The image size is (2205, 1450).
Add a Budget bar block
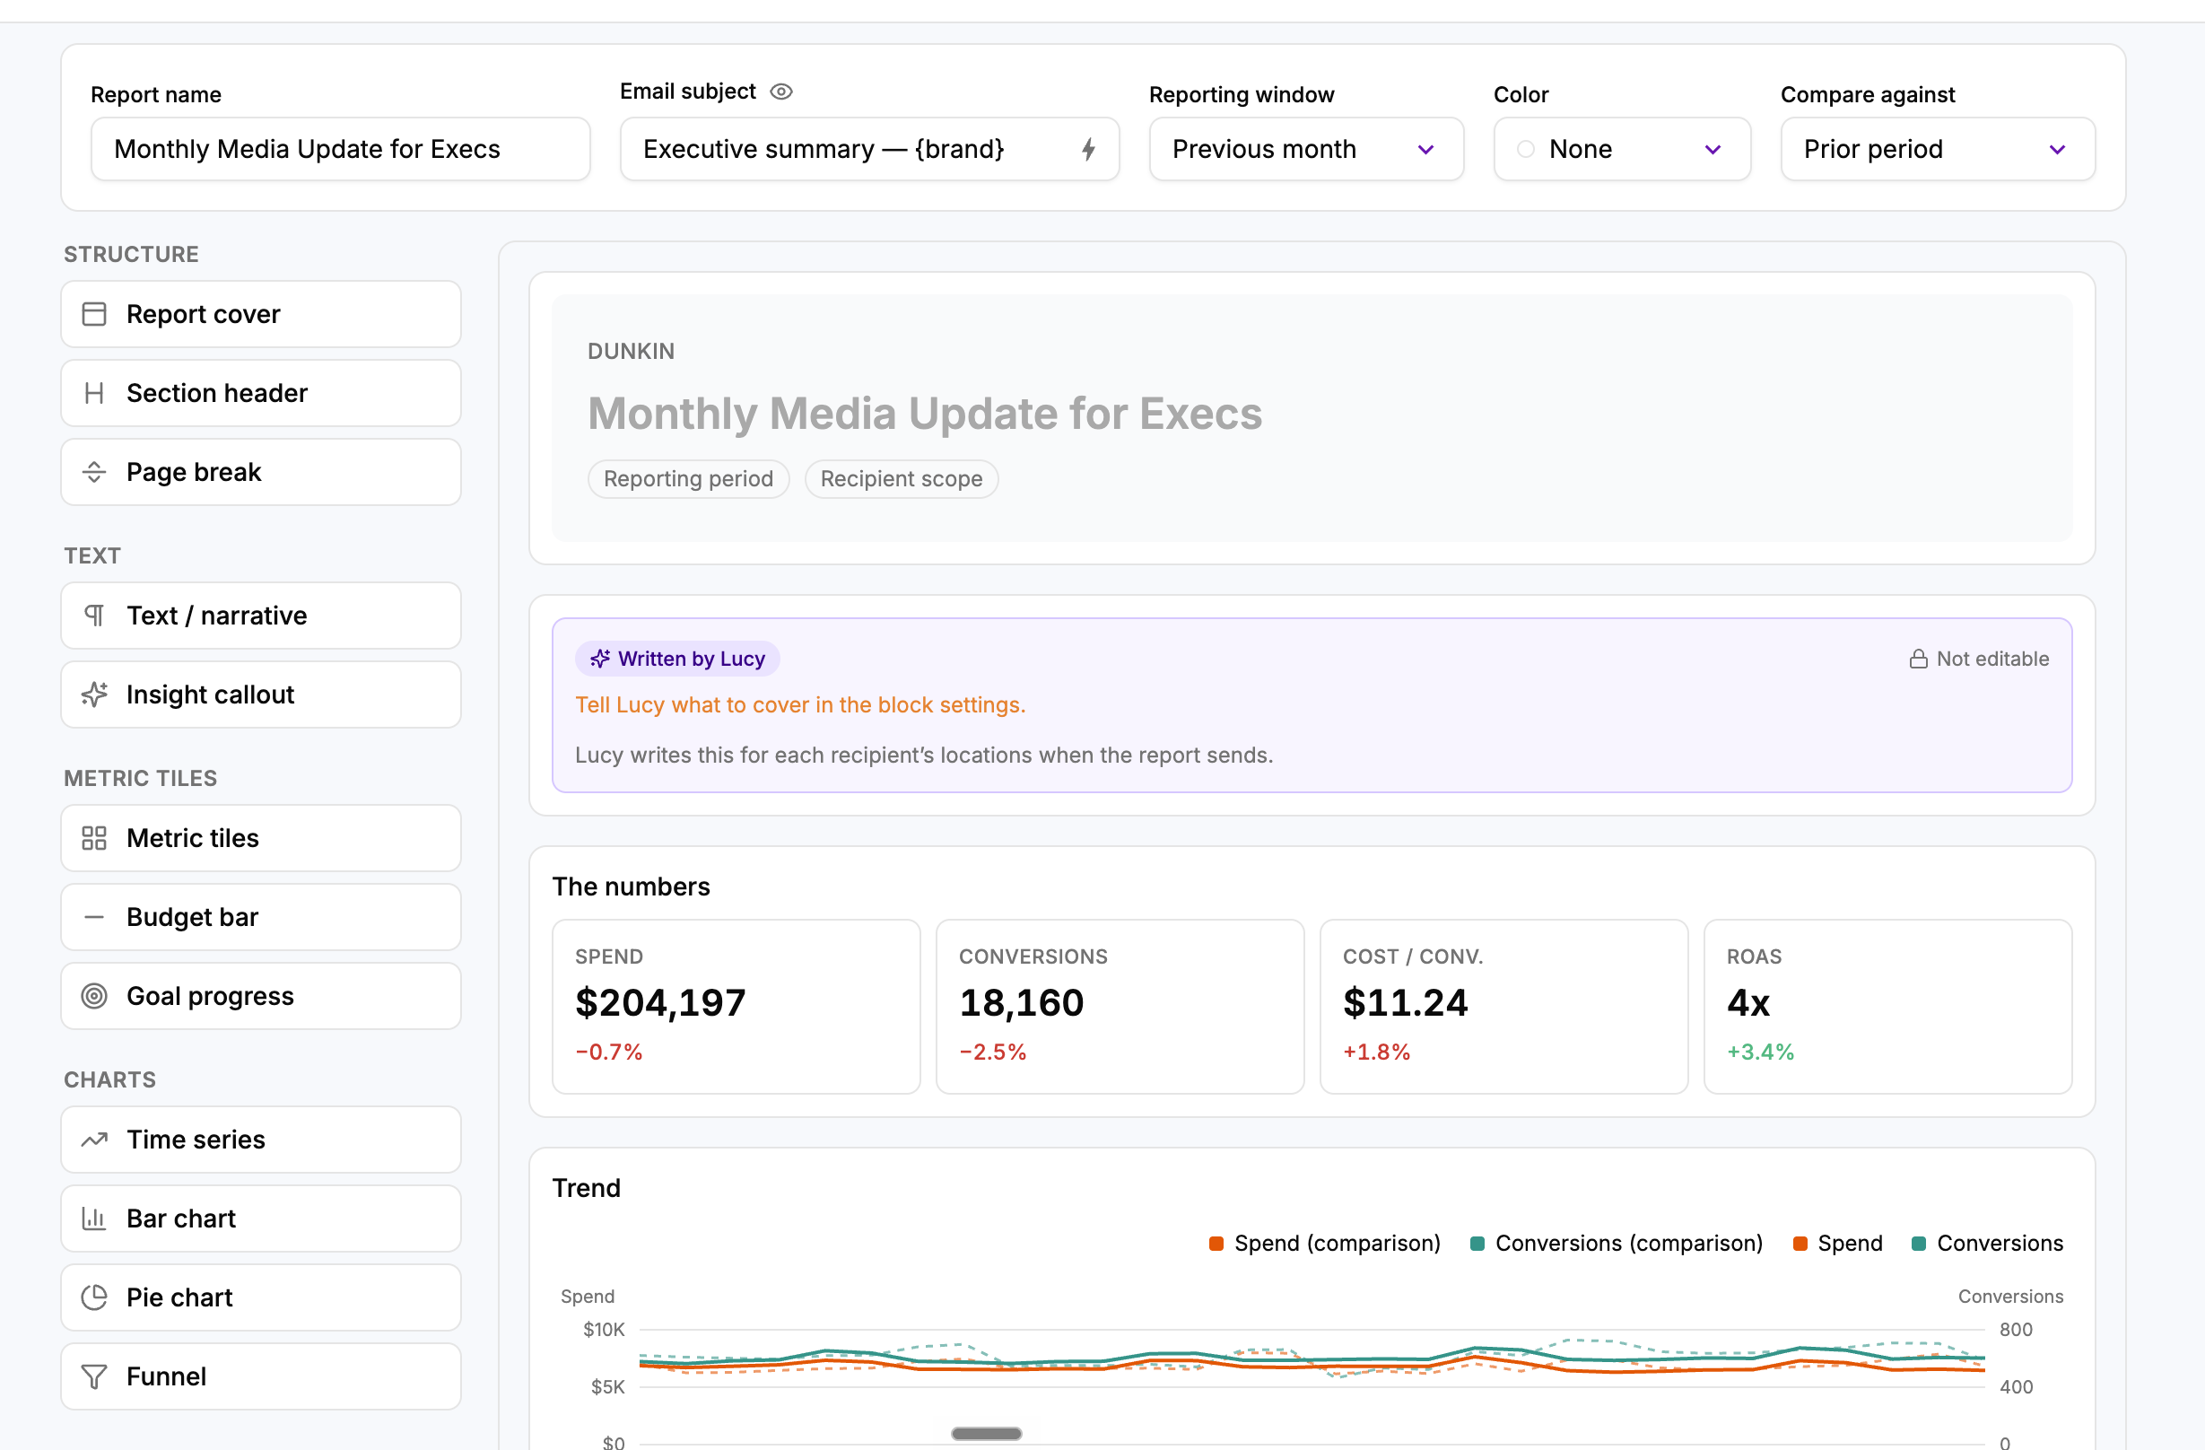[261, 916]
